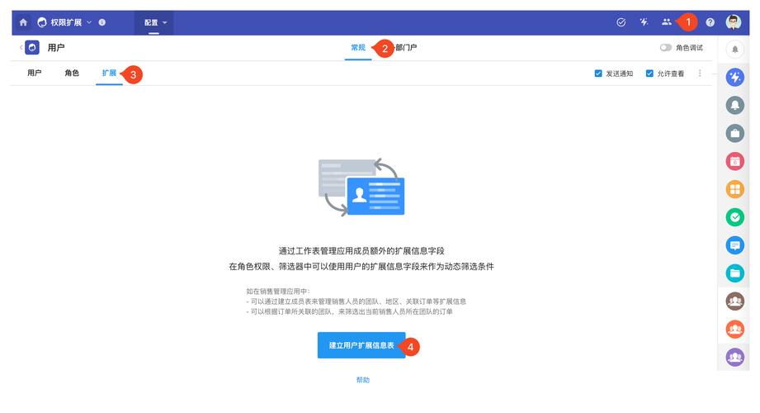Viewport: 760px width, 413px height.
Task: Open the teal folder sidebar icon
Action: pyautogui.click(x=734, y=273)
